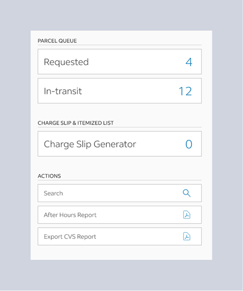Open the Charge Slip Generator card
243x291 pixels.
pos(119,144)
